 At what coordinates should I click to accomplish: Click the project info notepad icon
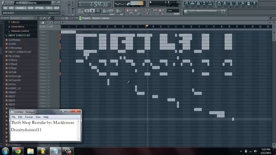click(248, 3)
